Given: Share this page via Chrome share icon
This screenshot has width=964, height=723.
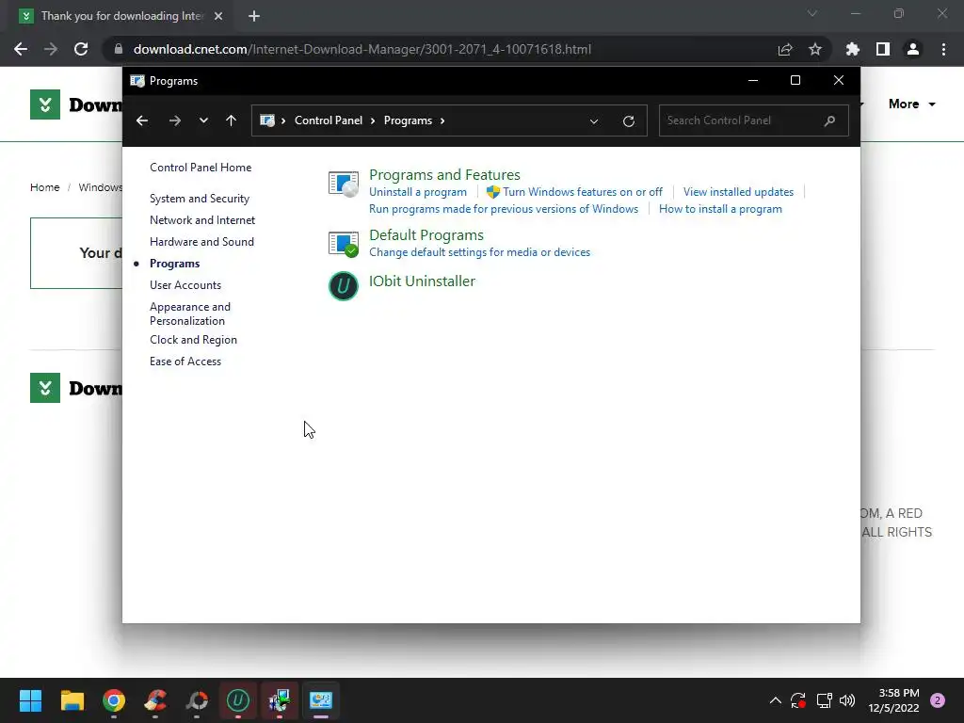Looking at the screenshot, I should [x=785, y=49].
